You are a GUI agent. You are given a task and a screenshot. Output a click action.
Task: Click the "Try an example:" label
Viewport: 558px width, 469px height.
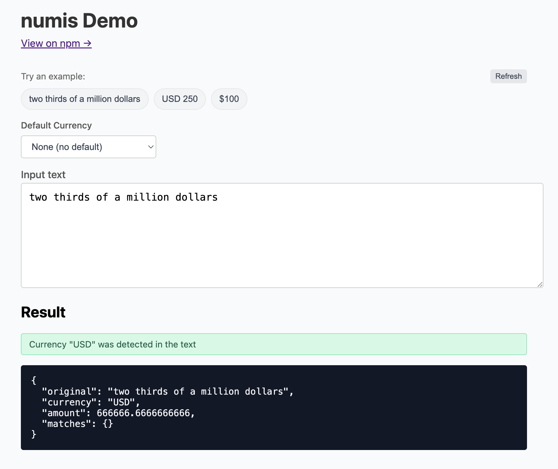click(53, 76)
